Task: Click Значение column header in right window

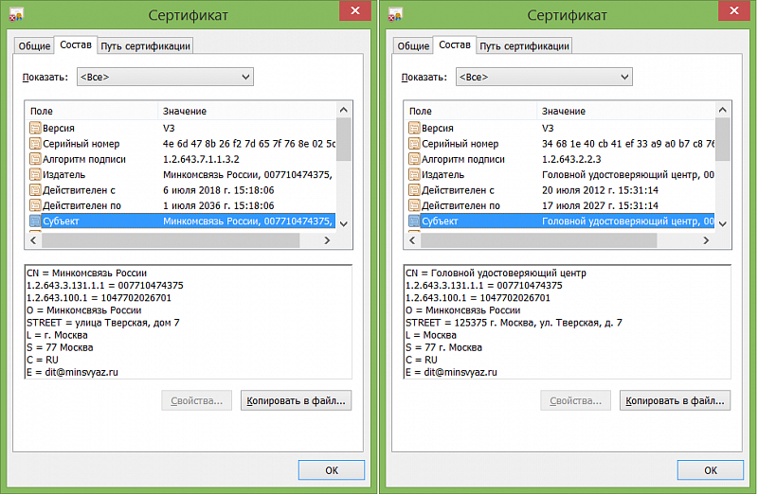Action: pos(626,111)
